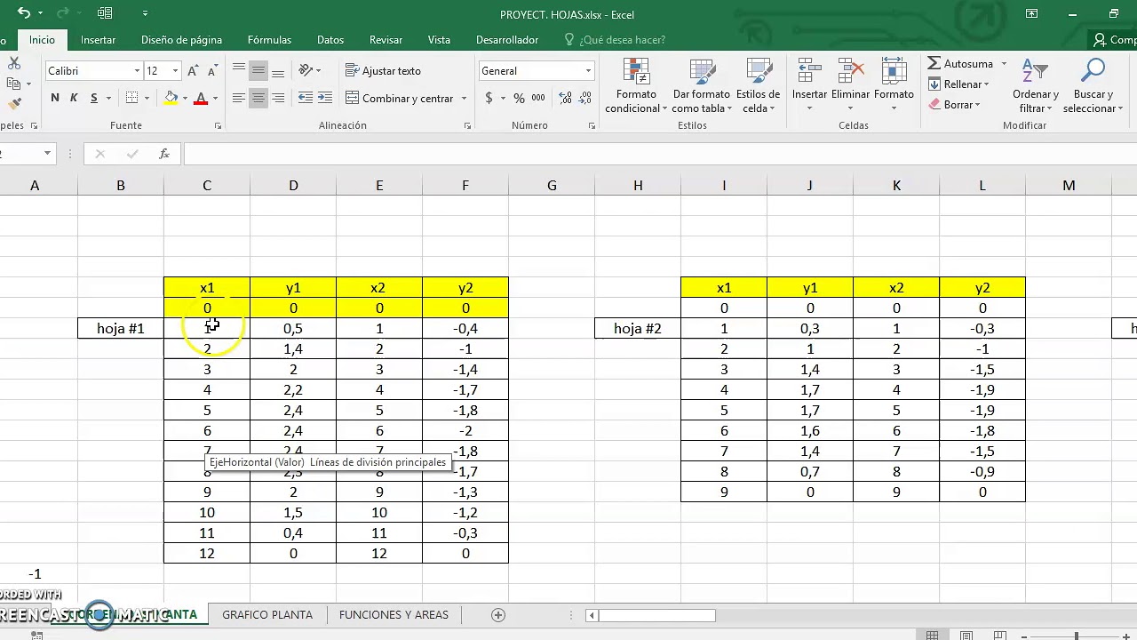This screenshot has width=1137, height=640.
Task: Open Borrar dropdown
Action: coord(955,105)
